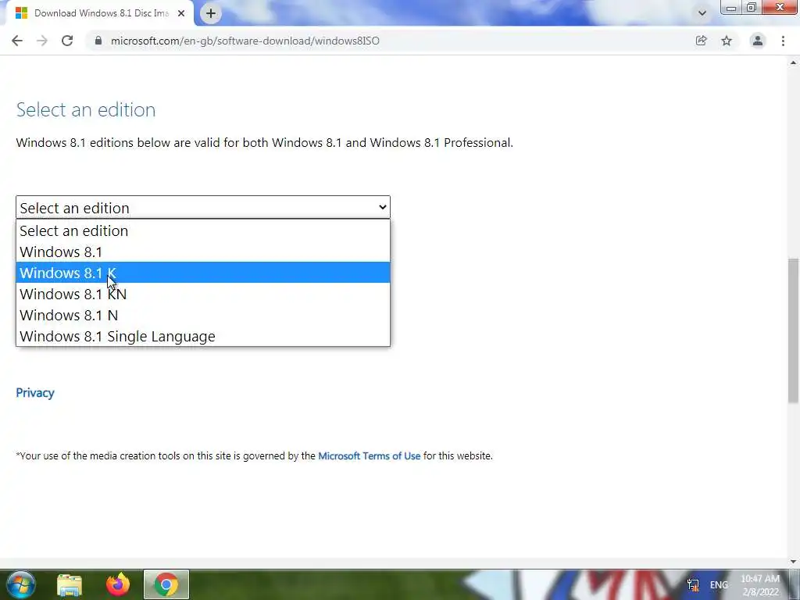Open the taskbar clock and date

point(760,585)
